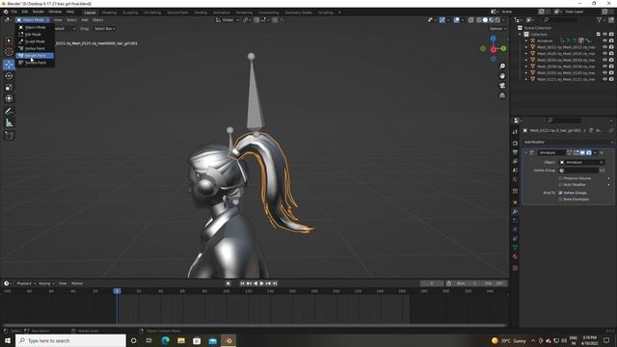Screen dimensions: 617x347
Task: Click the outliner search field
Action: click(561, 19)
